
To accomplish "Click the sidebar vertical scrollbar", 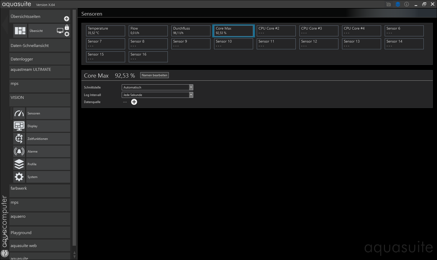I will pos(74,130).
